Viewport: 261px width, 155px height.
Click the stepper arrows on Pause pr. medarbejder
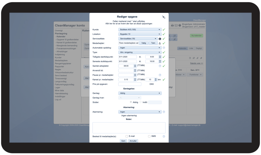pyautogui.click(x=135, y=75)
